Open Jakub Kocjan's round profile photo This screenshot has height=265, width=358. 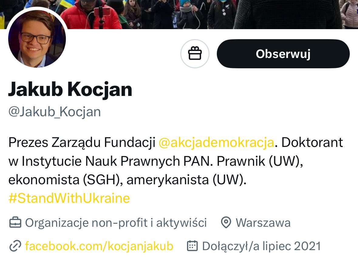[x=37, y=39]
